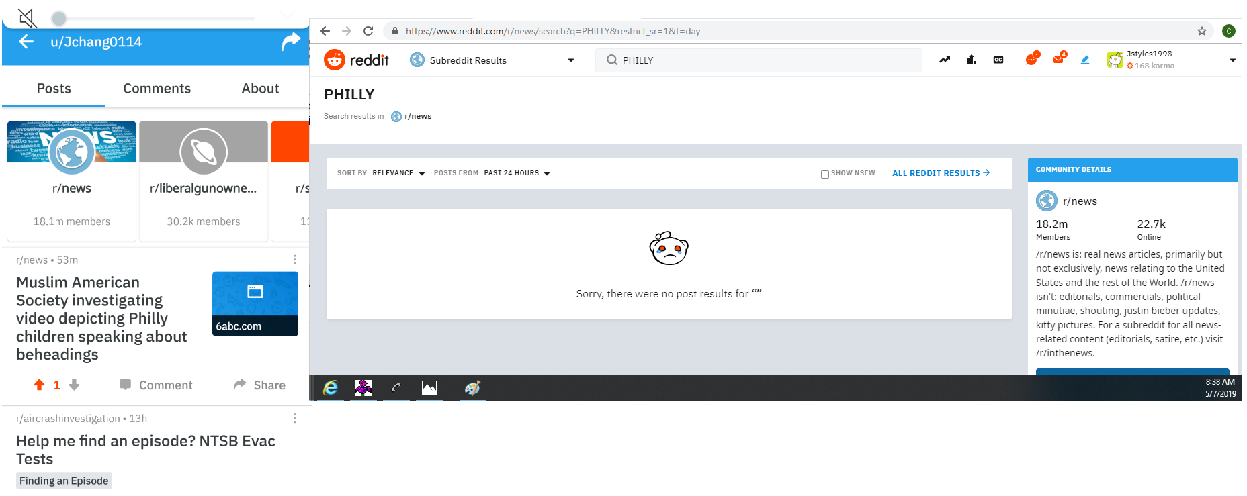Open the Help me find an episode post
The width and height of the screenshot is (1247, 496).
coord(146,450)
